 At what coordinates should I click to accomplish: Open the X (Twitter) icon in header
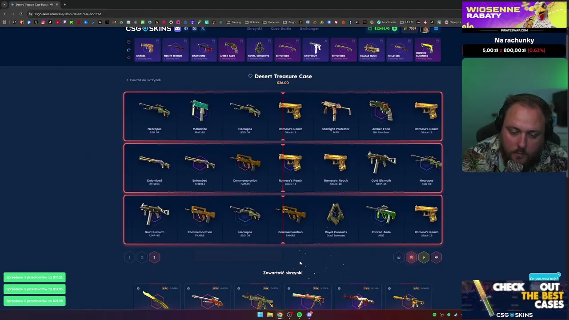(203, 28)
